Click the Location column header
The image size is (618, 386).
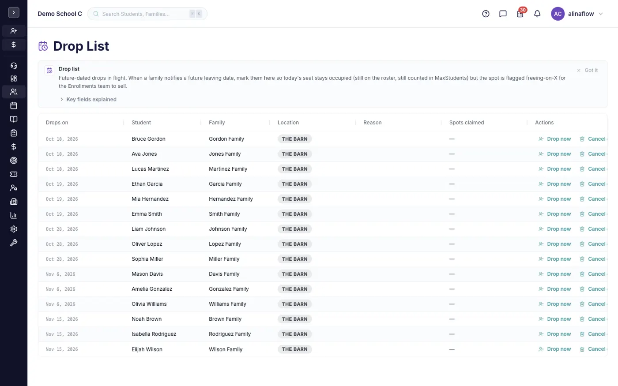click(288, 123)
